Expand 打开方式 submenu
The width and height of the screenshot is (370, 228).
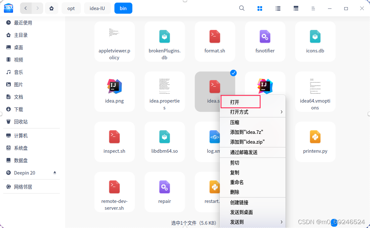(x=253, y=112)
